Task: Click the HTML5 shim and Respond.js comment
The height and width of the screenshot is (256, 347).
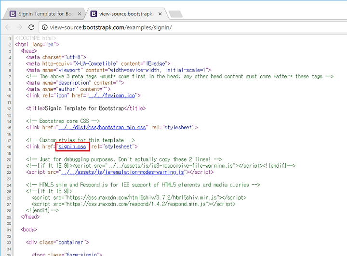Action: [x=143, y=185]
